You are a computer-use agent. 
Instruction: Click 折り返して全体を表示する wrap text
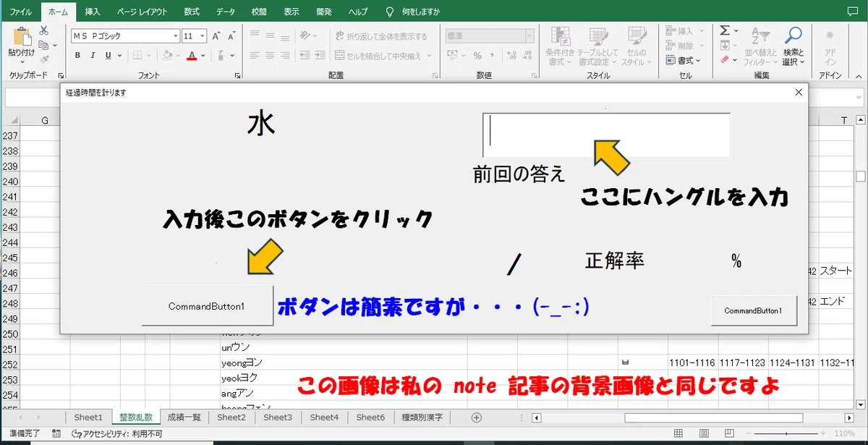[381, 35]
